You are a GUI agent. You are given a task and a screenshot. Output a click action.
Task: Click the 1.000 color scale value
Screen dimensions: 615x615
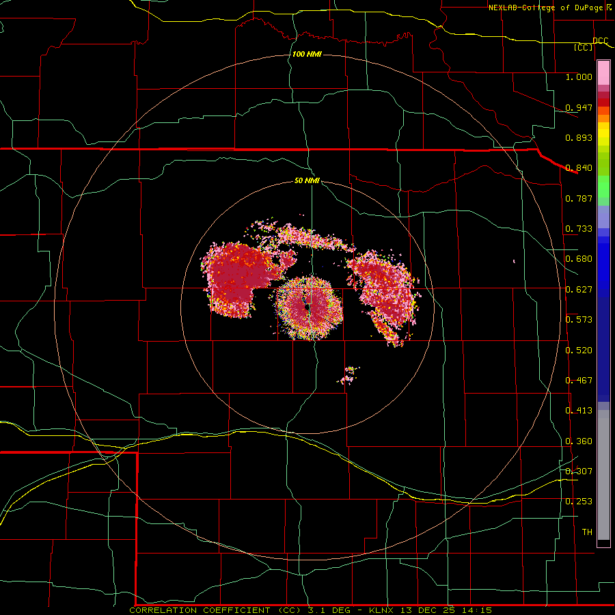tap(579, 77)
